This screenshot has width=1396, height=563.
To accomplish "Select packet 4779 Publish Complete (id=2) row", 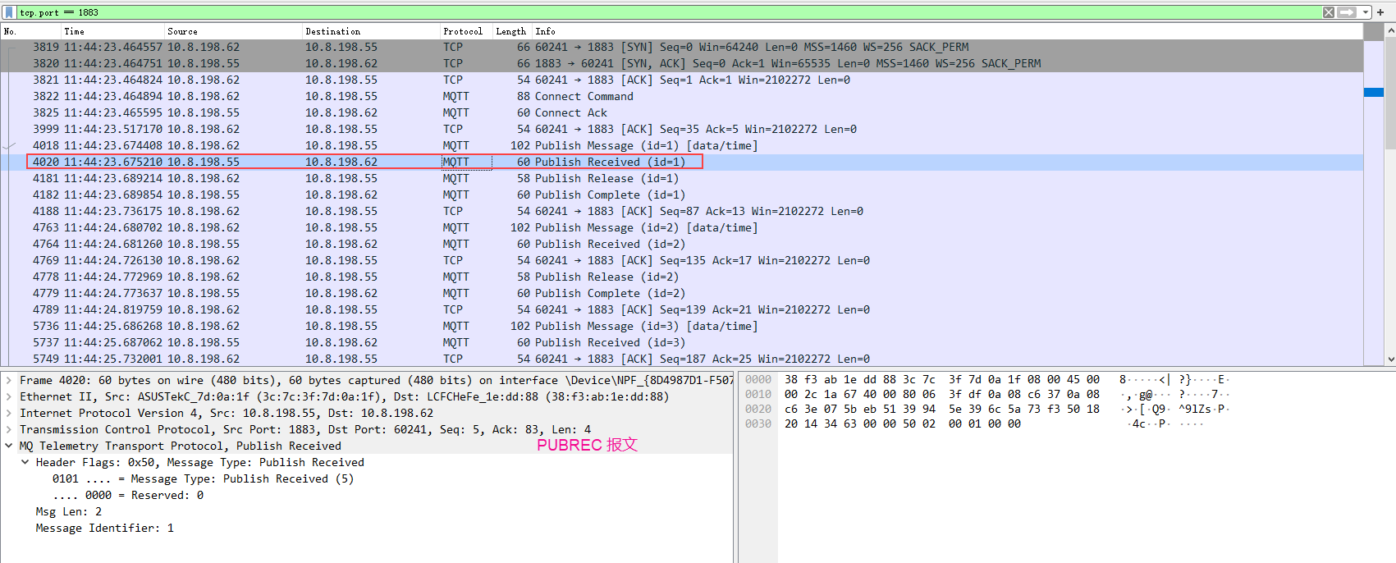I will click(681, 293).
